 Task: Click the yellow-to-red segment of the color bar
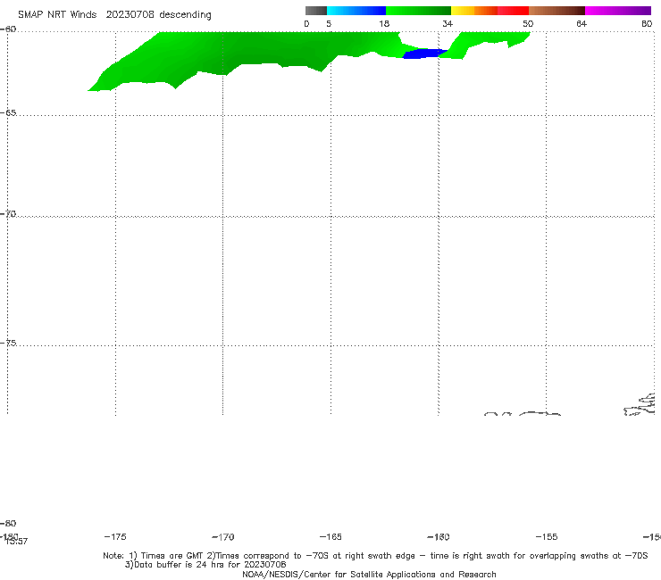click(x=489, y=11)
